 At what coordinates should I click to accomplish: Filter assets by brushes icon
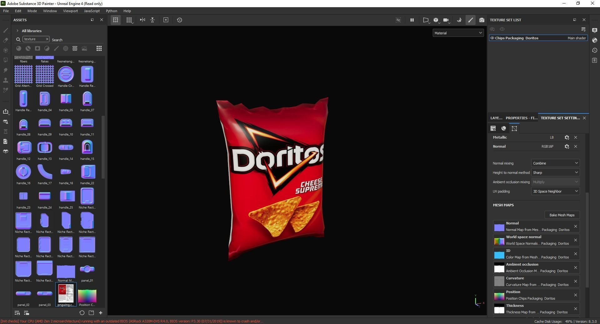[56, 48]
